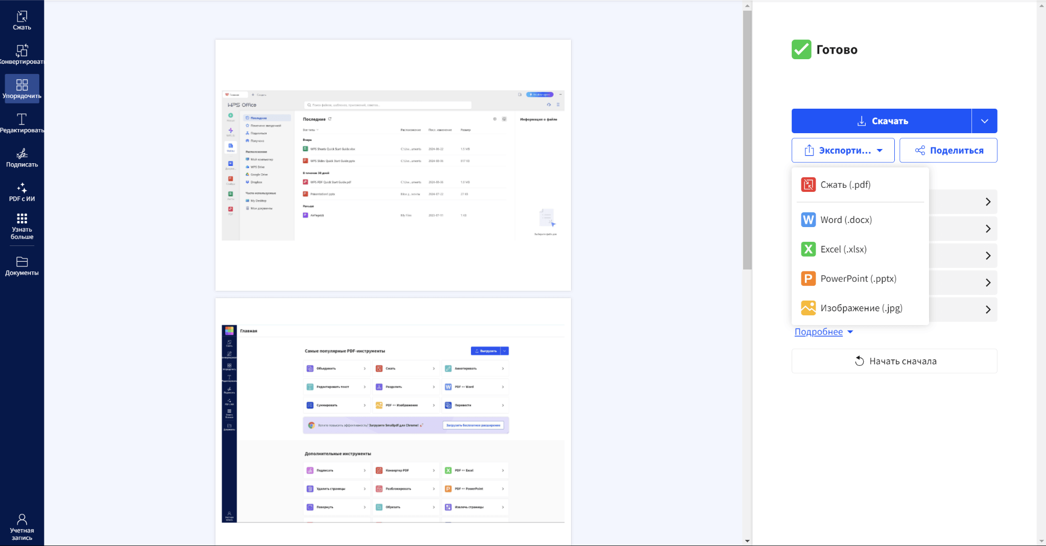Image resolution: width=1046 pixels, height=546 pixels.
Task: Open the Редактировать tool in the sidebar
Action: pos(22,123)
